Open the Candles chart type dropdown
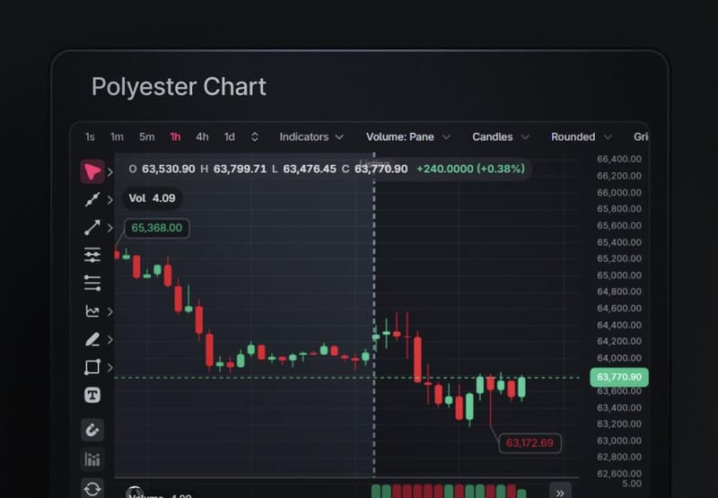Screen dimensions: 718x498 pos(501,137)
